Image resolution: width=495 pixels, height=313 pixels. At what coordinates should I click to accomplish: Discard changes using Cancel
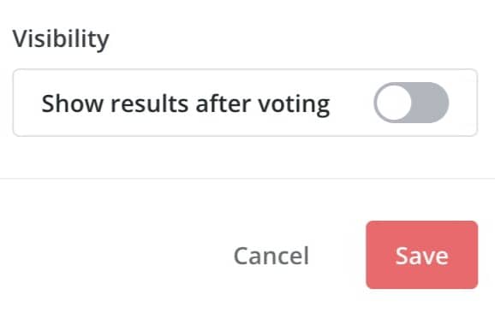[271, 256]
